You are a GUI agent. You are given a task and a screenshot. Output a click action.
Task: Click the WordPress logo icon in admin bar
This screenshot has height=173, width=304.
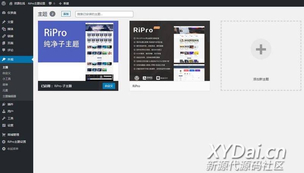click(3, 3)
